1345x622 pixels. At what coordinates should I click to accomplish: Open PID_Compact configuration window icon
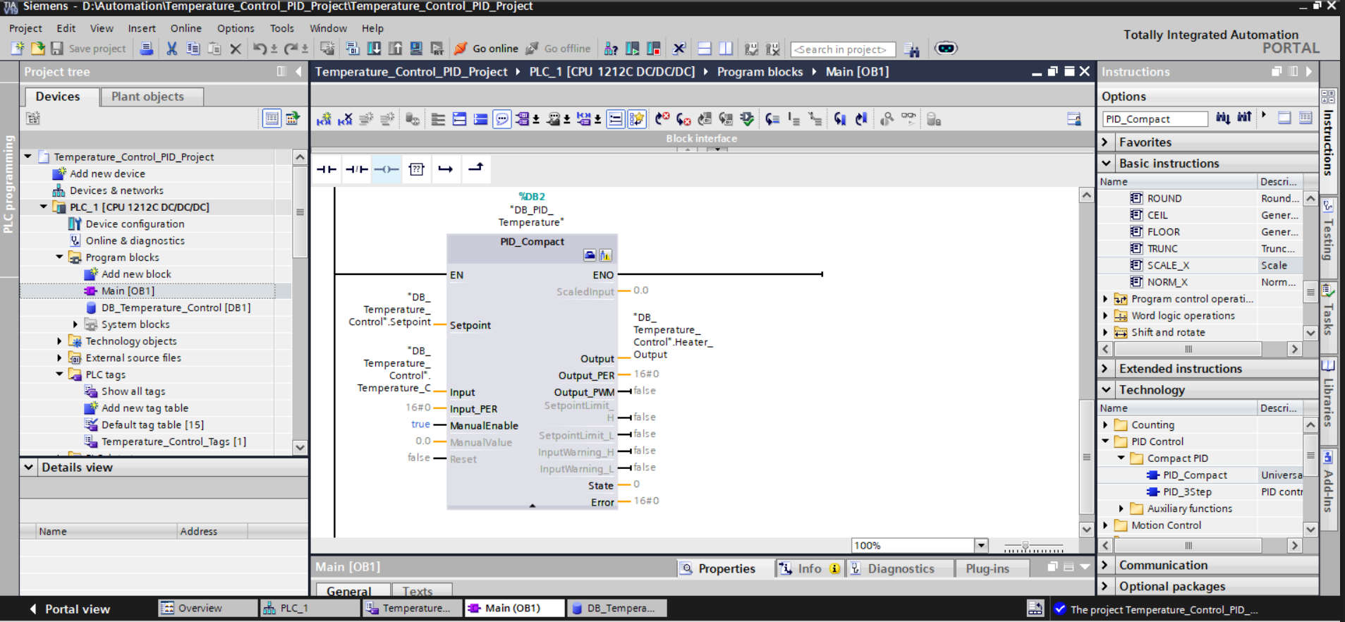pyautogui.click(x=590, y=255)
